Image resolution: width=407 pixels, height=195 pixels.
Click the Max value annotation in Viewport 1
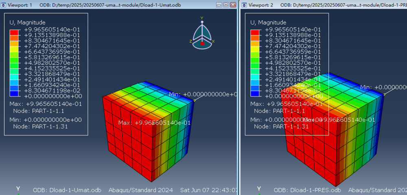[x=154, y=123]
